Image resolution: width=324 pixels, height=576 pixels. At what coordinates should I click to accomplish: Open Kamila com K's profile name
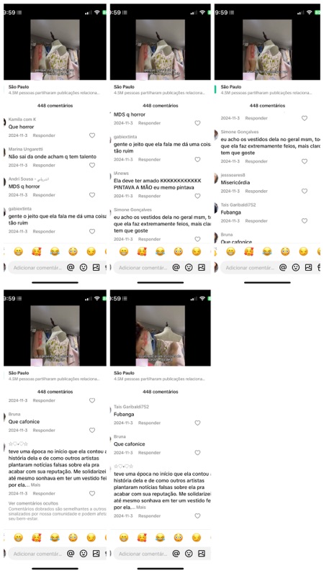tap(22, 120)
